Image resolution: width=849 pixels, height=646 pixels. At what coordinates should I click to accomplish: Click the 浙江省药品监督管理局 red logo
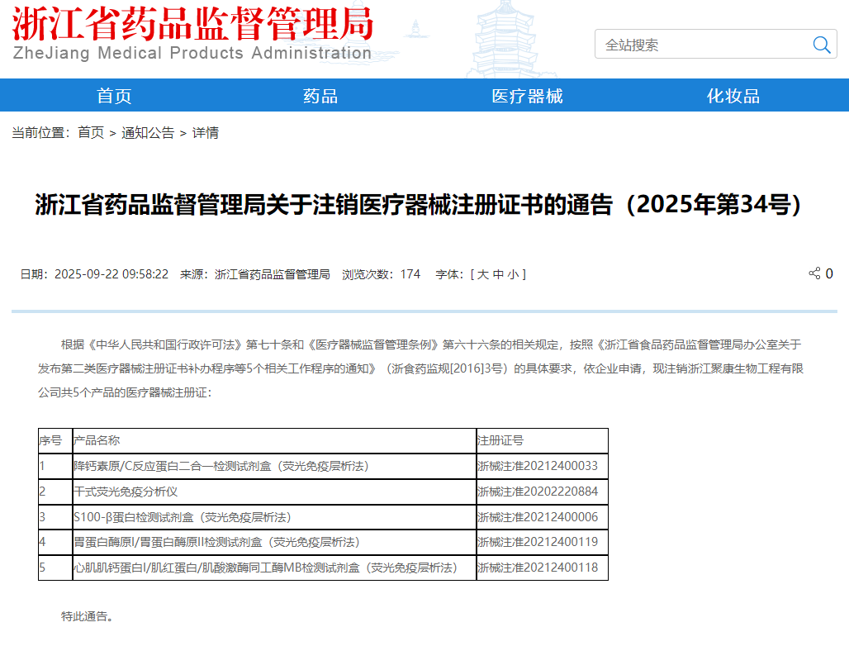(x=192, y=23)
